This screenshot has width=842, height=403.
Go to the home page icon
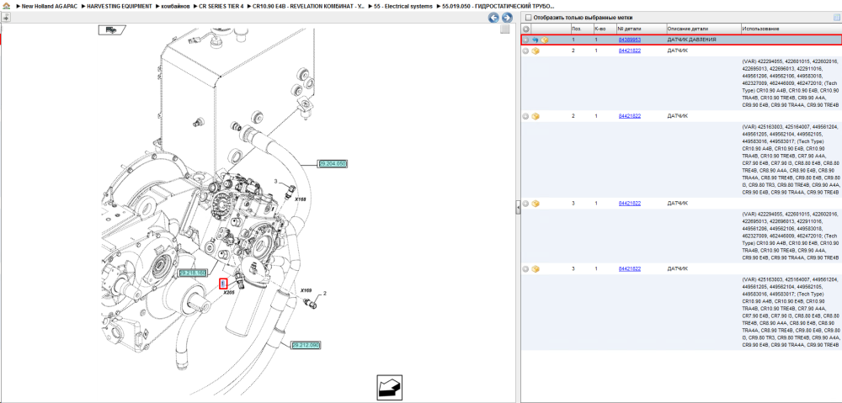pos(6,6)
